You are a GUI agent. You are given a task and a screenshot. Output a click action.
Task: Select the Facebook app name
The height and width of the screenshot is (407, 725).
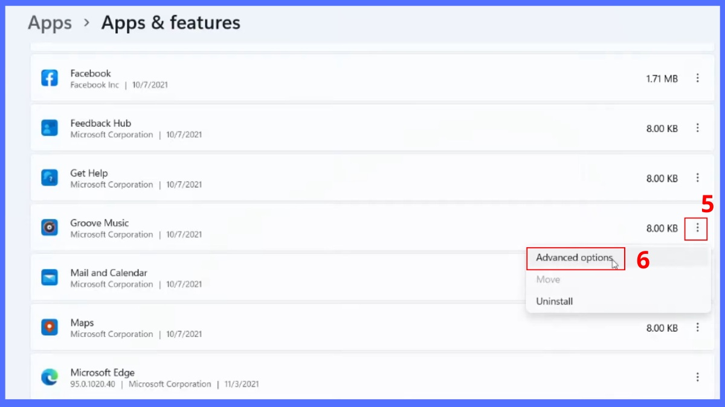(x=91, y=74)
